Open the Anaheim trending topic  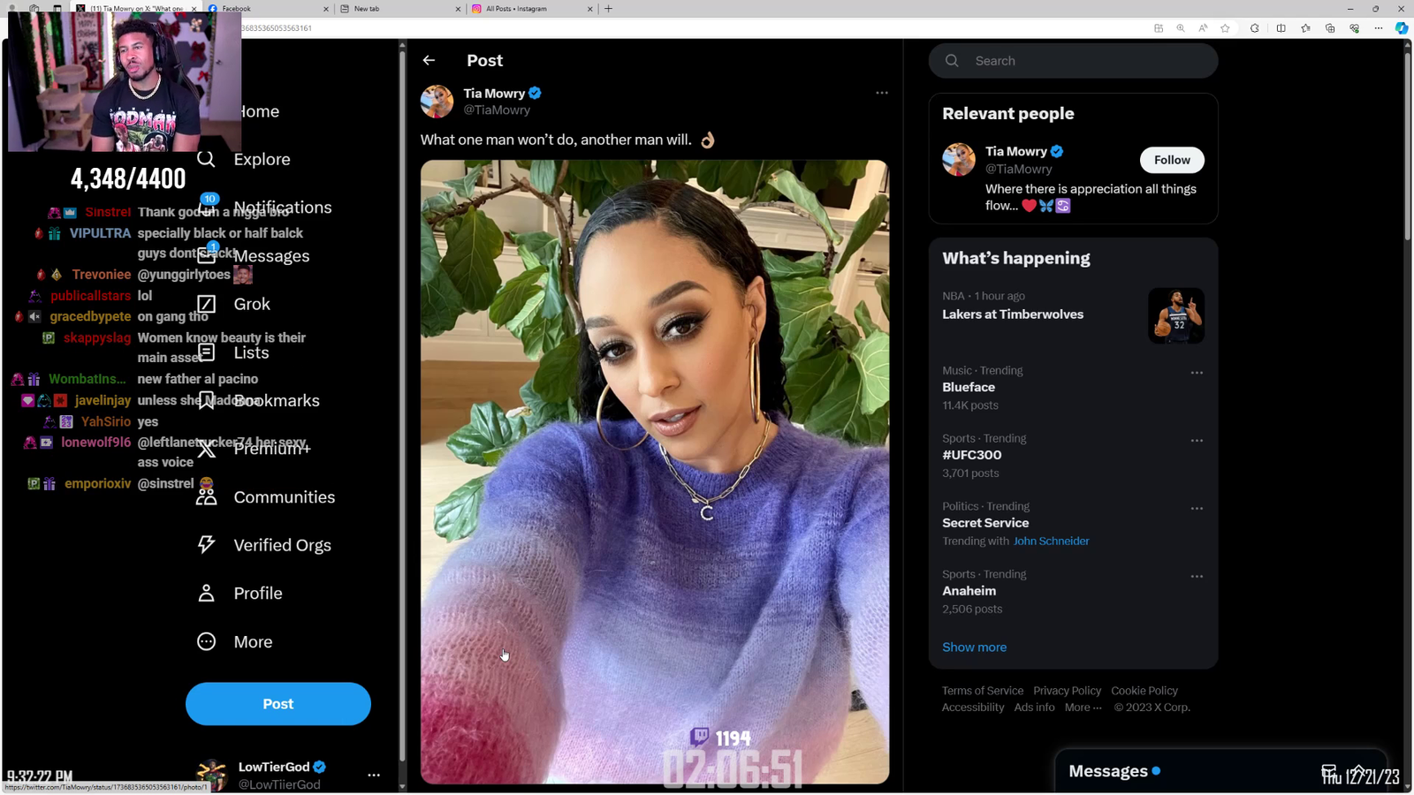[x=969, y=591]
